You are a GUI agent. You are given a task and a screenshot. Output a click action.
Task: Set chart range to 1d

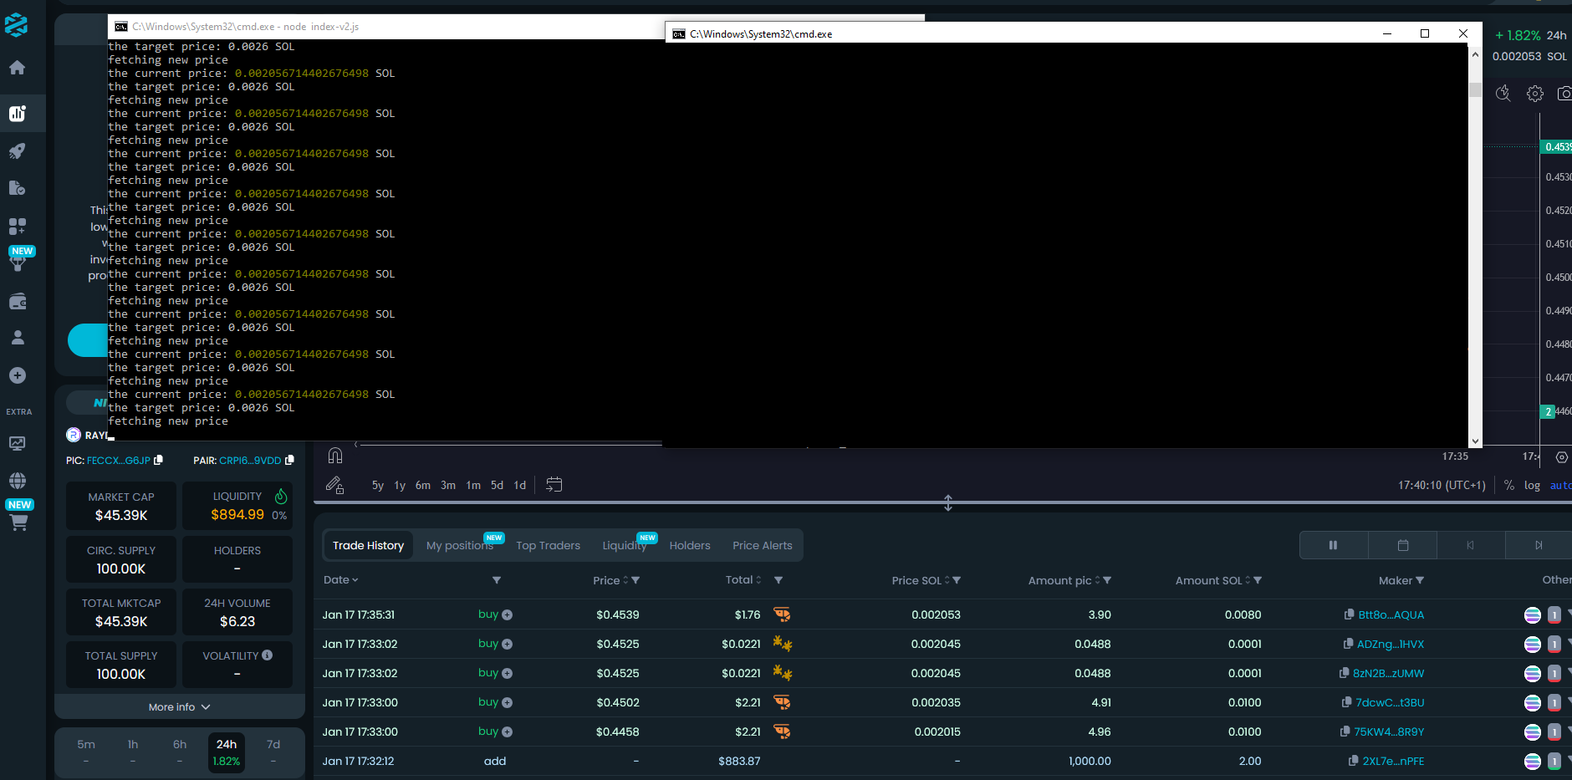[x=520, y=485]
